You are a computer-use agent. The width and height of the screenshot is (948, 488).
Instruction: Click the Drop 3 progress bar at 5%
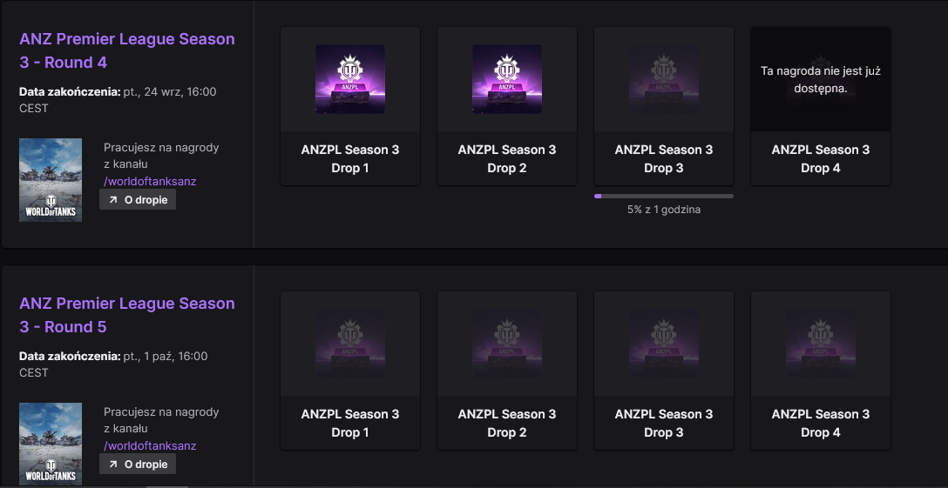coord(664,197)
